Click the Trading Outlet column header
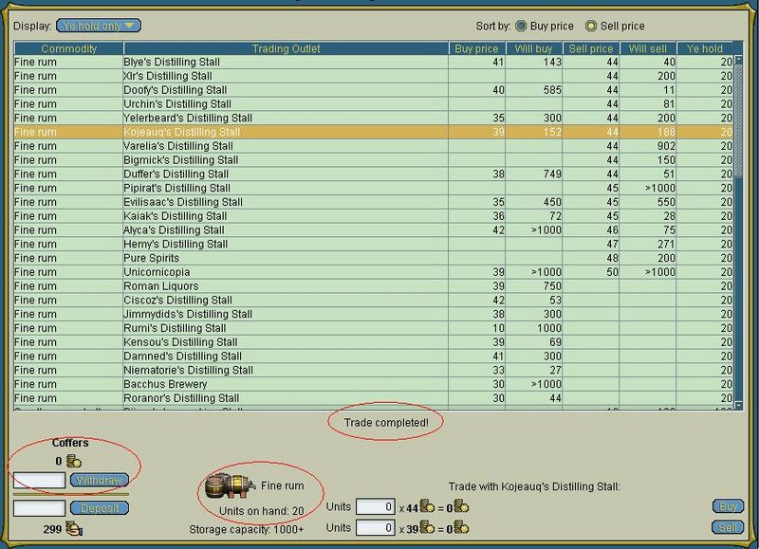Viewport: 759px width, 549px height. click(287, 48)
